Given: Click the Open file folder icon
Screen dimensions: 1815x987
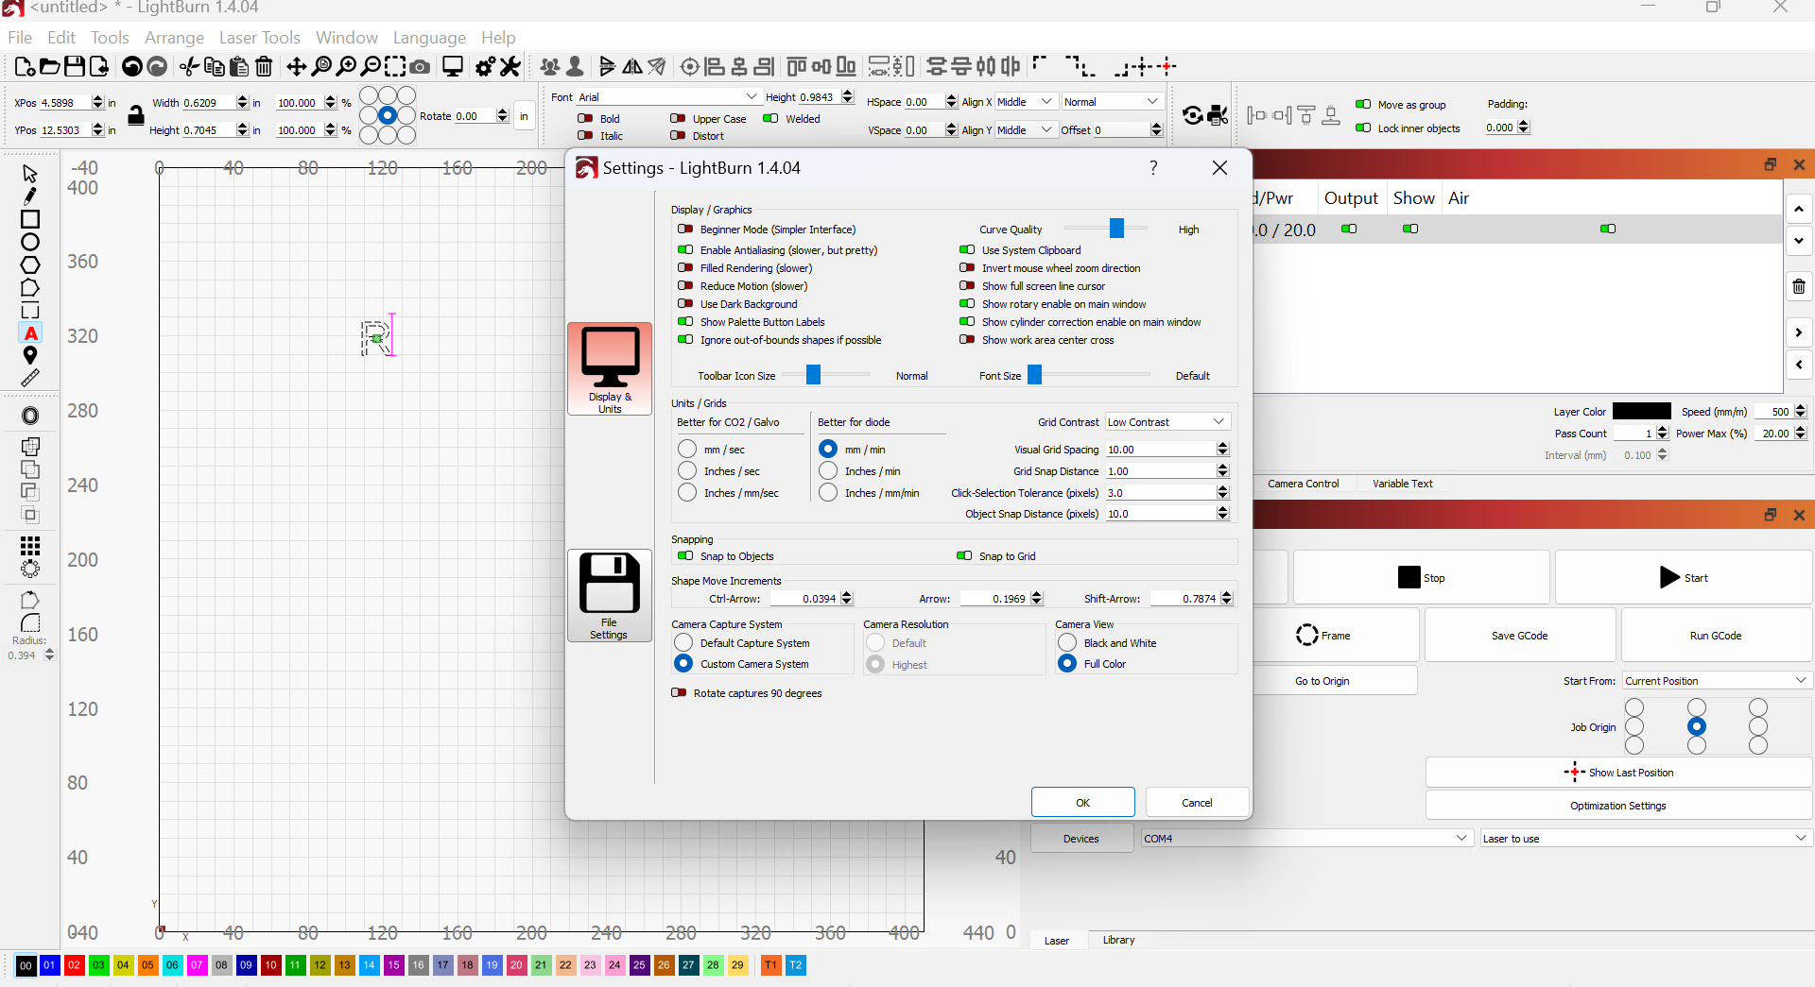Looking at the screenshot, I should pos(49,66).
